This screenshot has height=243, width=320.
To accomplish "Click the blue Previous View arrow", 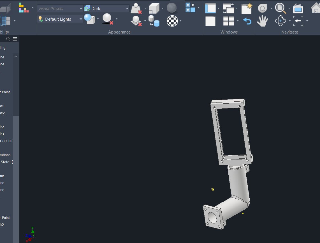I will pyautogui.click(x=247, y=21).
